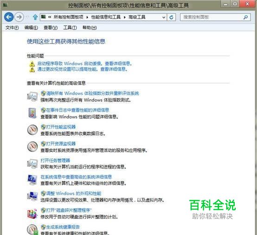Image resolution: width=257 pixels, height=235 pixels.
Task: Click the warning icon beside 视觉设置 issue
Action: pyautogui.click(x=32, y=69)
